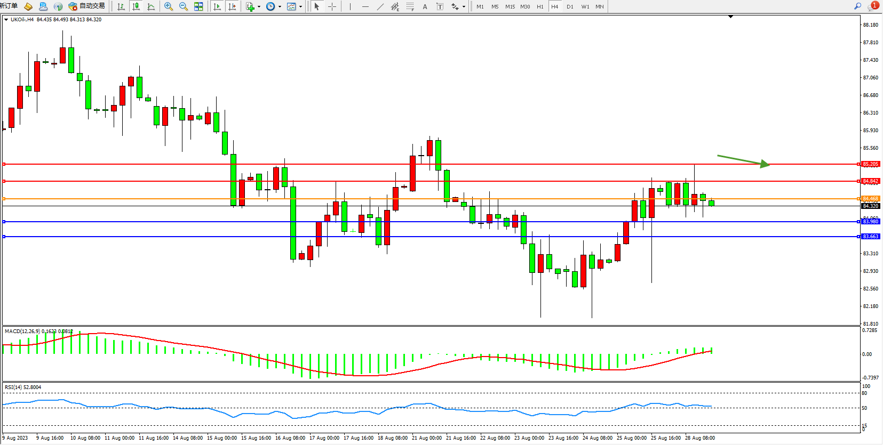Open the Templates dropdown arrow
The image size is (883, 445).
(x=301, y=7)
